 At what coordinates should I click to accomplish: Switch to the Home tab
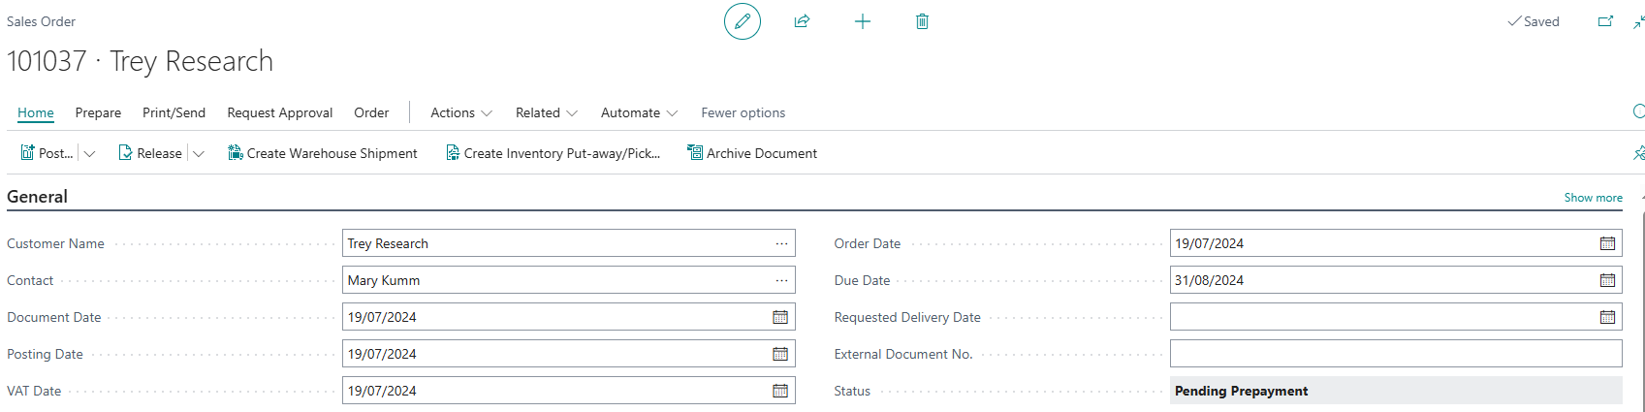[x=36, y=112]
